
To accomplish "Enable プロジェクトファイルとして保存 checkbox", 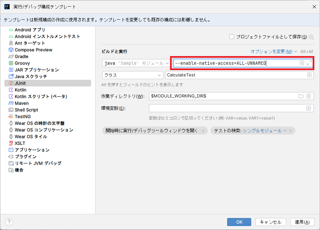I will click(231, 37).
